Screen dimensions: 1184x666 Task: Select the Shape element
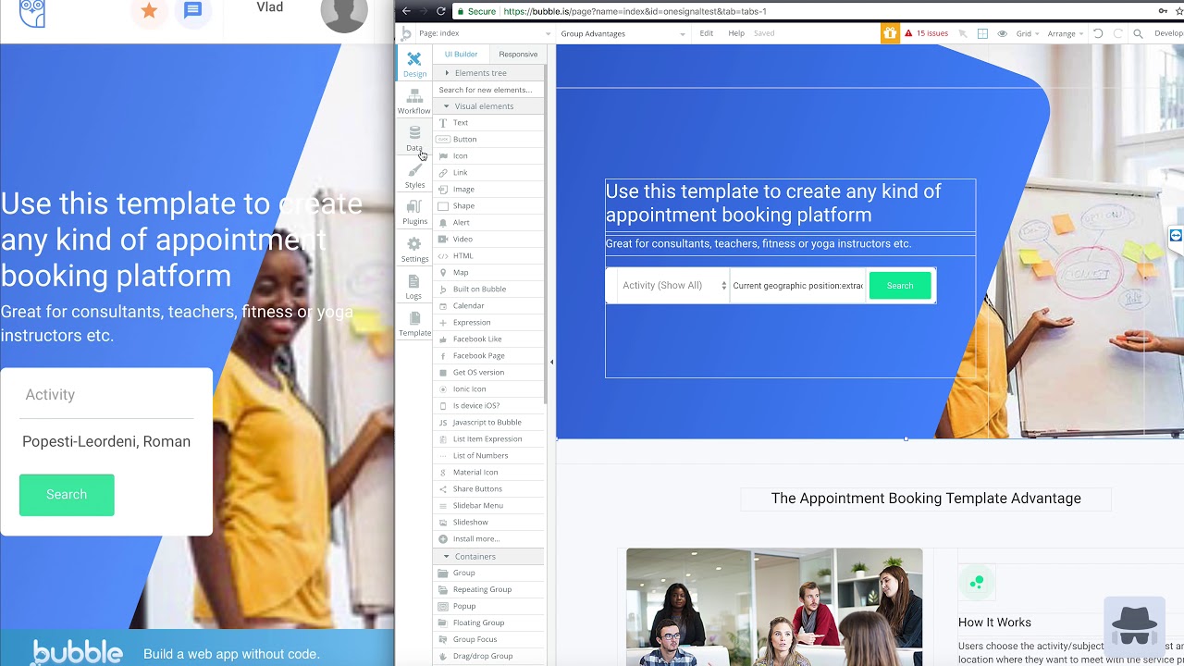[x=489, y=206]
